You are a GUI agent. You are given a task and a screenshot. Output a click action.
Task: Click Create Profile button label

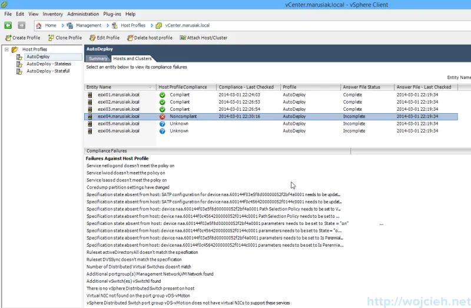point(26,38)
